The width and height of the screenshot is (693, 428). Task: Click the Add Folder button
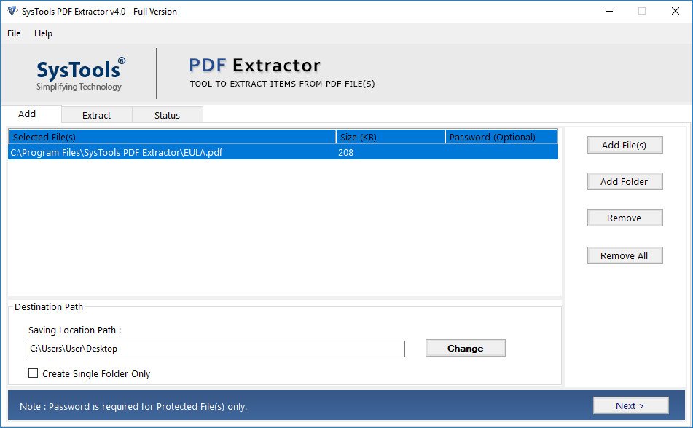tap(625, 181)
